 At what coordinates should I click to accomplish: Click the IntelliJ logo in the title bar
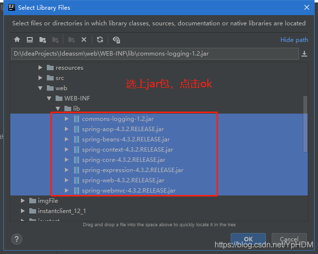12,7
